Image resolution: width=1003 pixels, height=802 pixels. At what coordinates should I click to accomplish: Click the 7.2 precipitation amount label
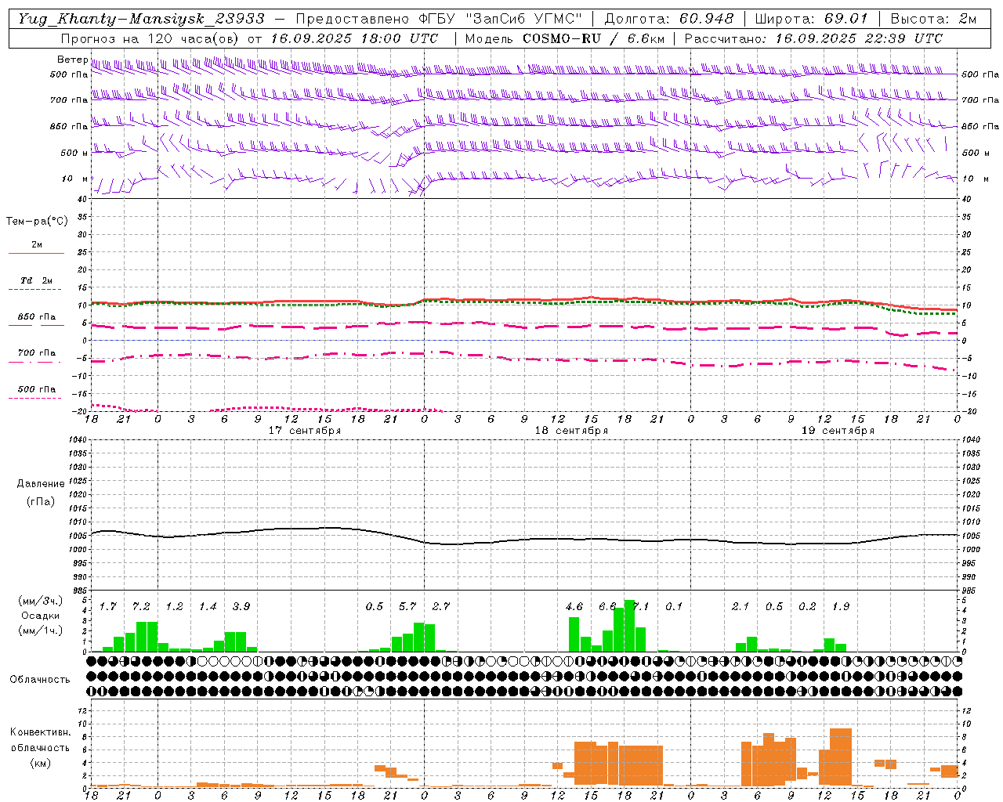(x=141, y=606)
